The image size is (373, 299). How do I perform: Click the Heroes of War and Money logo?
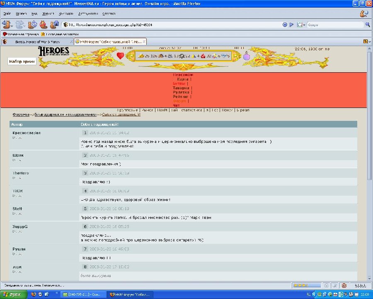coord(54,52)
